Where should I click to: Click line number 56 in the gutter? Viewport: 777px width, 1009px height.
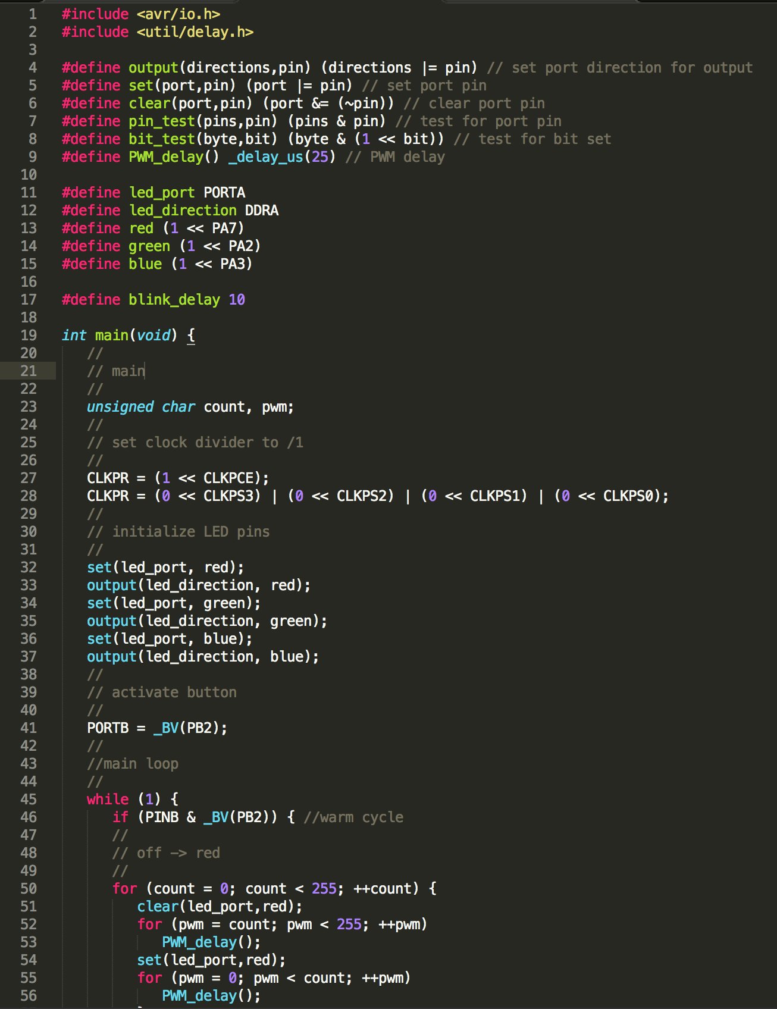point(29,996)
